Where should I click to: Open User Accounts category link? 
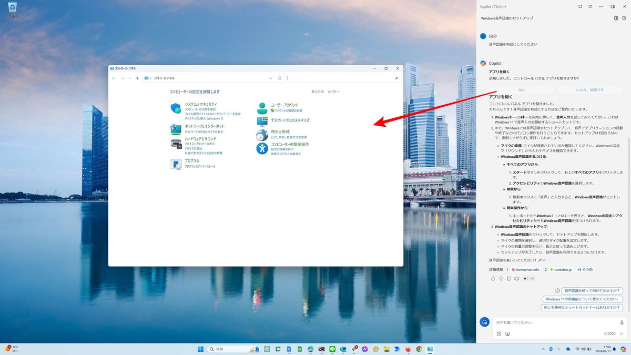(x=284, y=105)
